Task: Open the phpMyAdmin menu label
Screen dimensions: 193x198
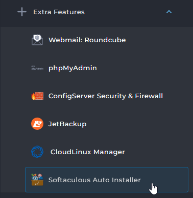Action: click(73, 68)
